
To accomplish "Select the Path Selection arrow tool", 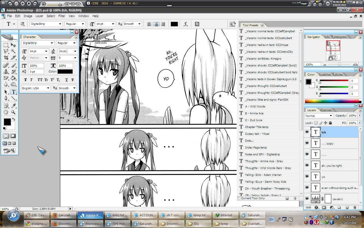I will pyautogui.click(x=6, y=92).
